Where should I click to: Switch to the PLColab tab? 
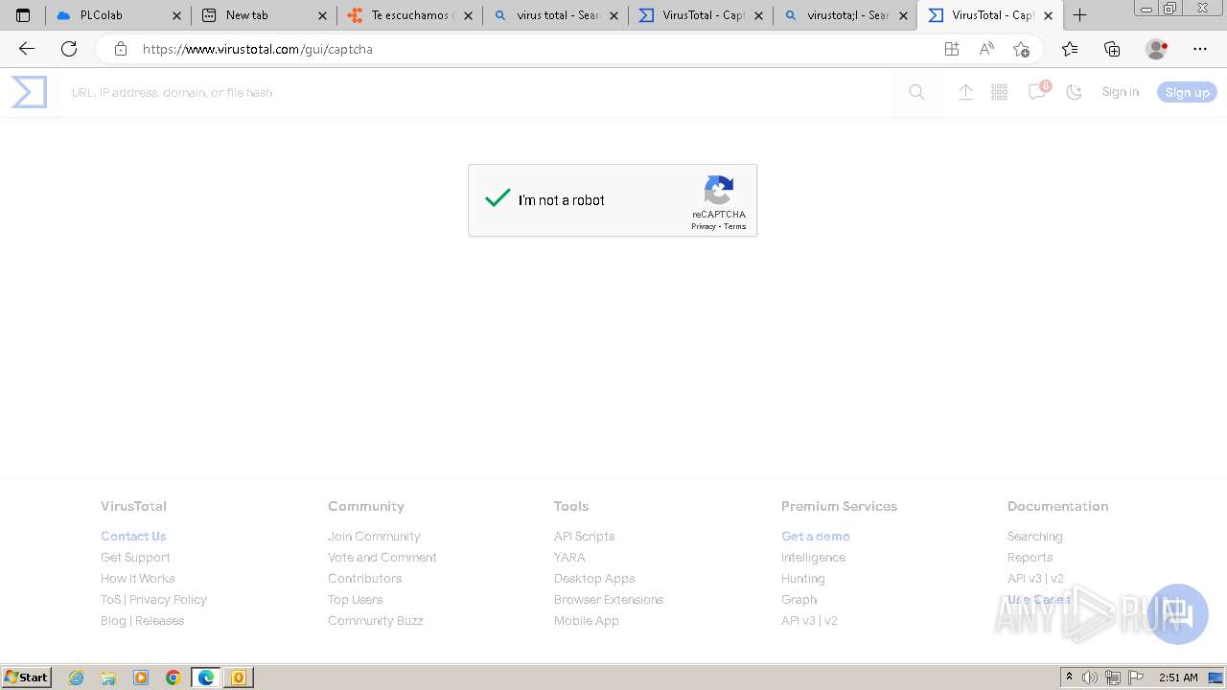pos(118,15)
